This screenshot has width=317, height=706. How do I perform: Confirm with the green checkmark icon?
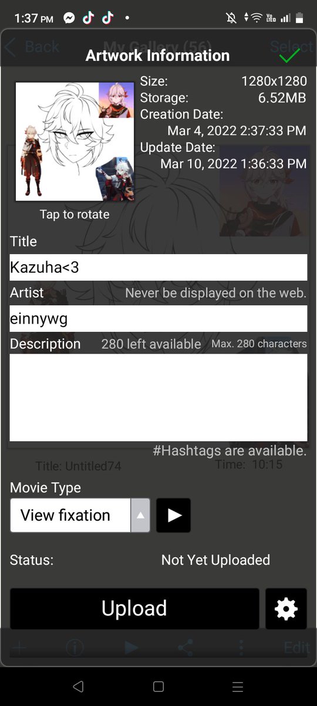tap(289, 56)
